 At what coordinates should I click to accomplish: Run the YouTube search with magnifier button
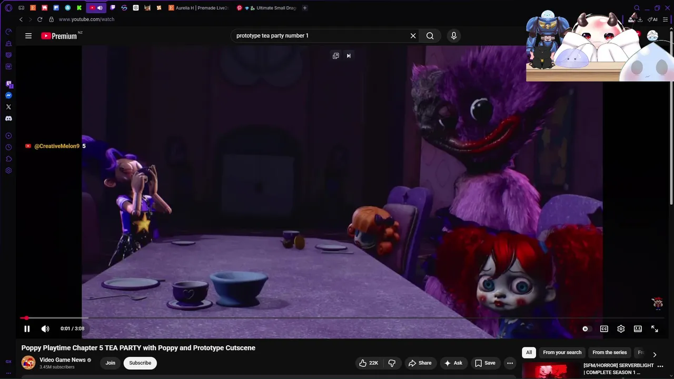pyautogui.click(x=430, y=36)
